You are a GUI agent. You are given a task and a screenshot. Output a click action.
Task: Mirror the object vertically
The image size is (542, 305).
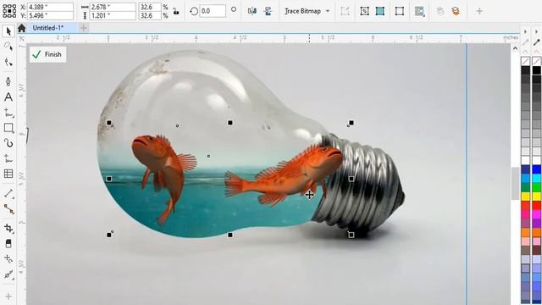coord(268,11)
